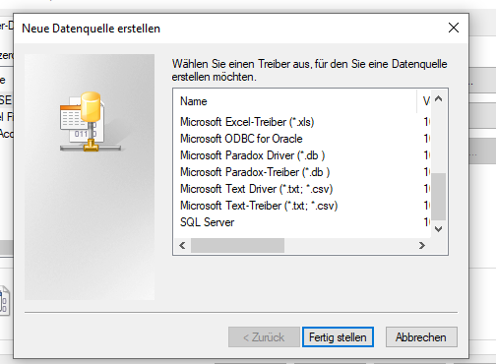Click the database data source icon
This screenshot has height=364, width=496.
[91, 122]
